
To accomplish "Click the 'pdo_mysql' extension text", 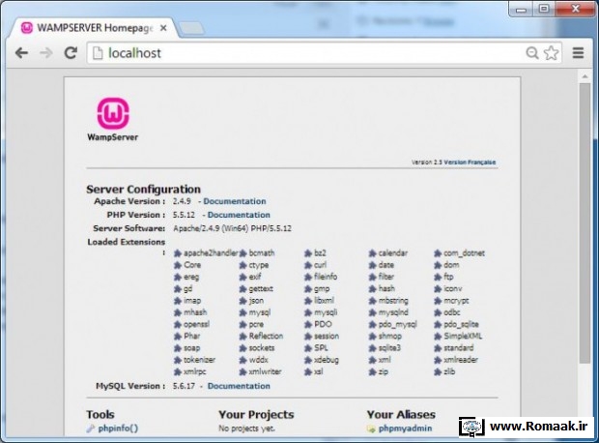I will pos(397,324).
